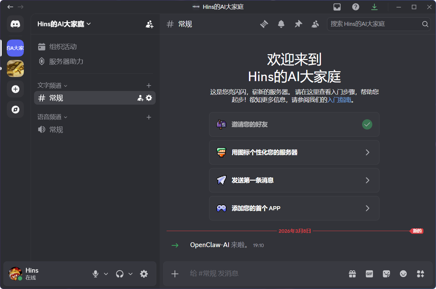Image resolution: width=436 pixels, height=289 pixels.
Task: Open user settings gear icon
Action: [x=144, y=274]
